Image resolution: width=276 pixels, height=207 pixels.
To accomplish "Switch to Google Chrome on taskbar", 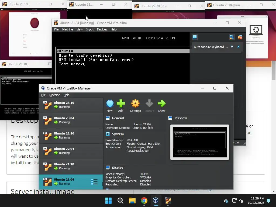I will pyautogui.click(x=144, y=201).
